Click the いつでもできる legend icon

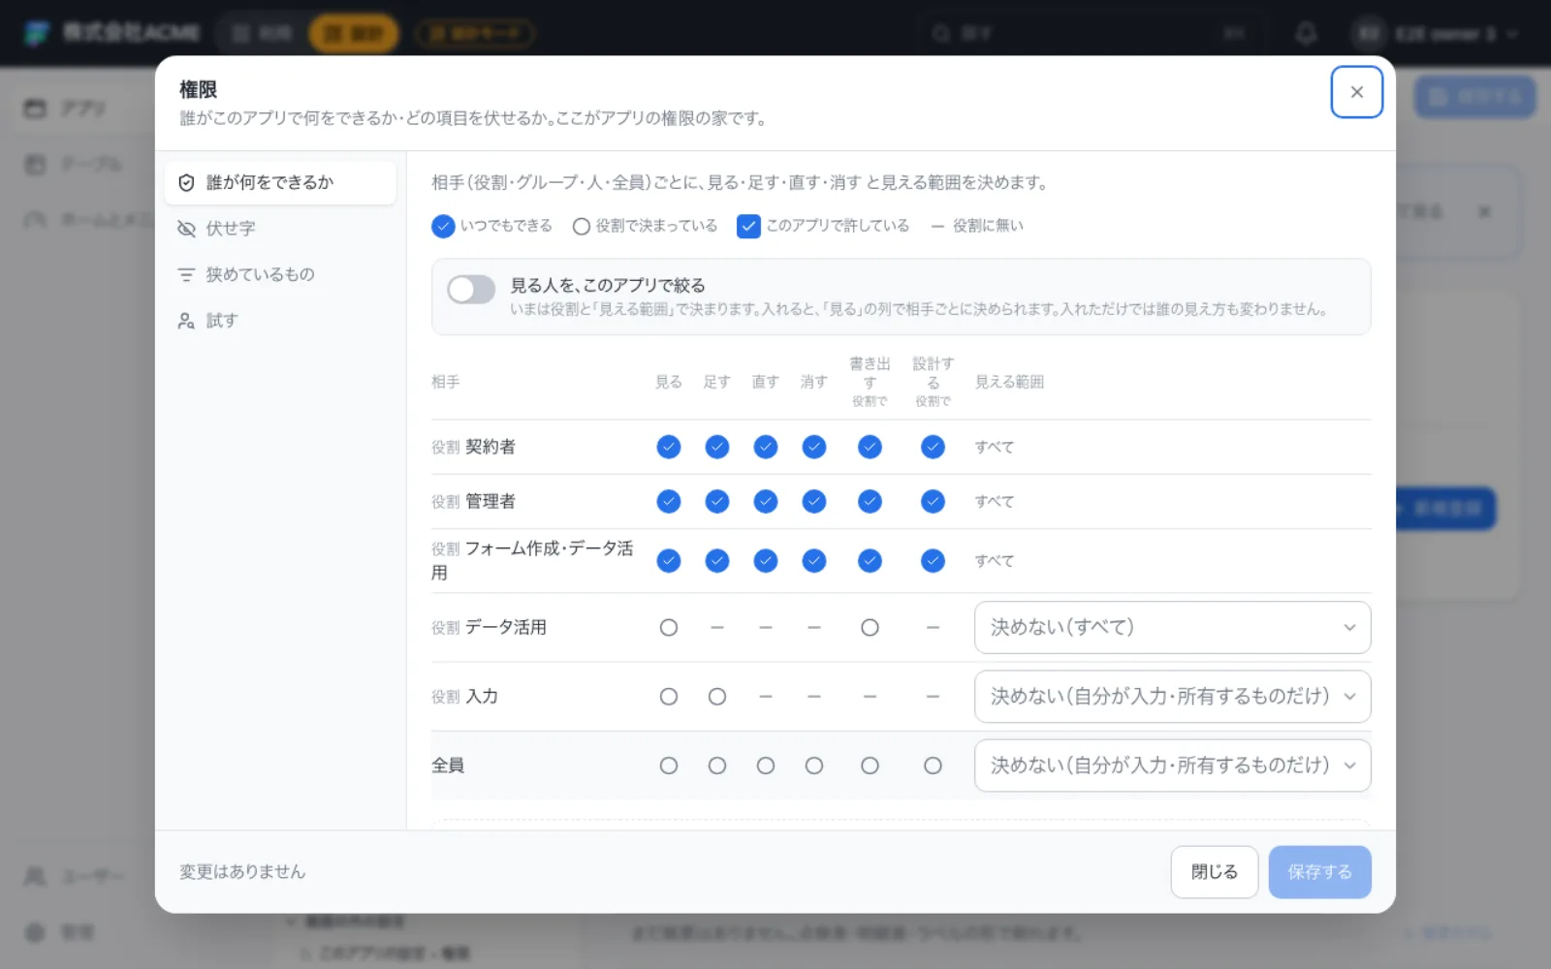pos(443,226)
